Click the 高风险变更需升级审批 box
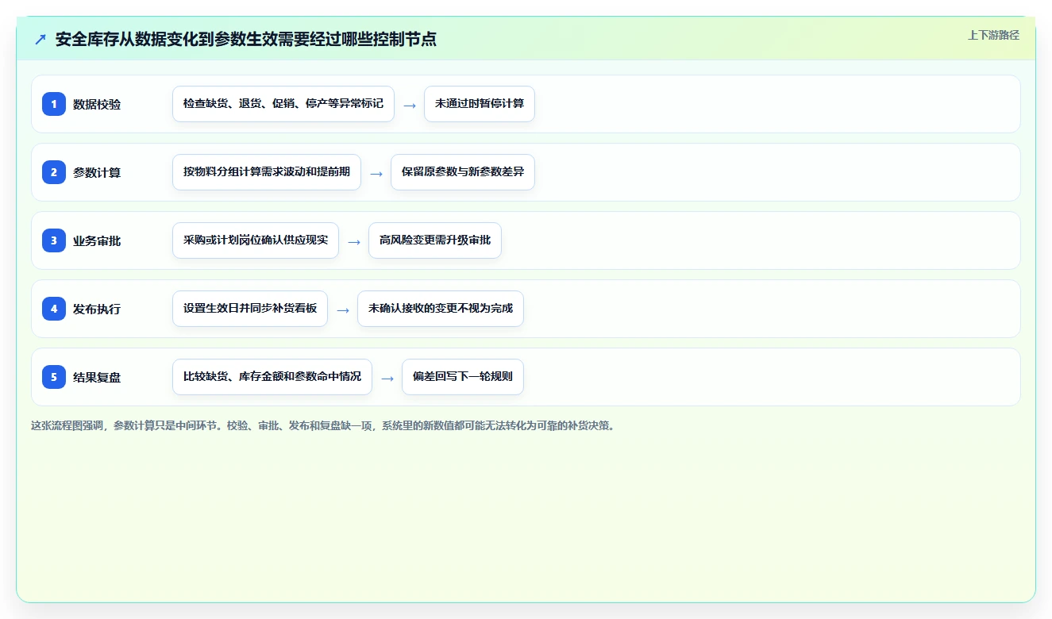The width and height of the screenshot is (1052, 619). [435, 240]
